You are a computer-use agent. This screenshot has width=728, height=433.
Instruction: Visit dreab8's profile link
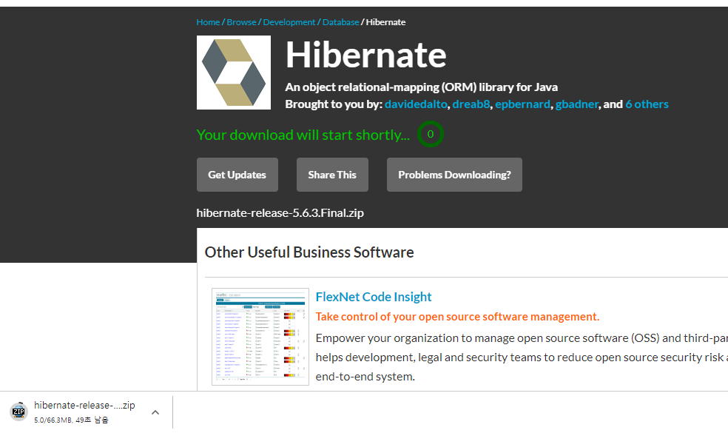point(471,104)
